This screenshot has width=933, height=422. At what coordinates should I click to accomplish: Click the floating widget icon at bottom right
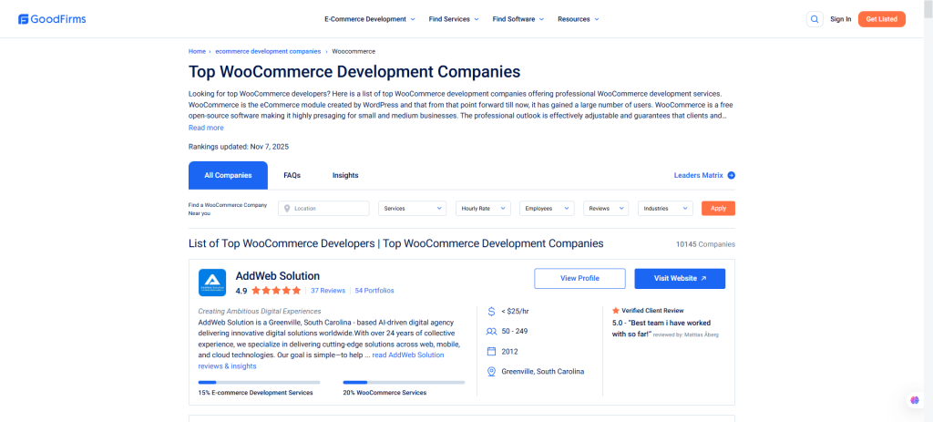point(914,400)
